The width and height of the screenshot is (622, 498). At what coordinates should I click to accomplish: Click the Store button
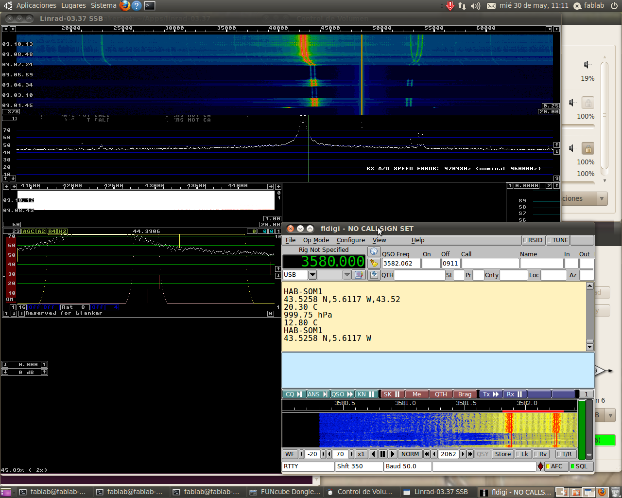tap(502, 454)
